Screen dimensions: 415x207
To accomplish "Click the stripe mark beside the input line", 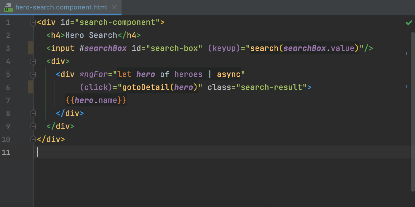I will [407, 54].
